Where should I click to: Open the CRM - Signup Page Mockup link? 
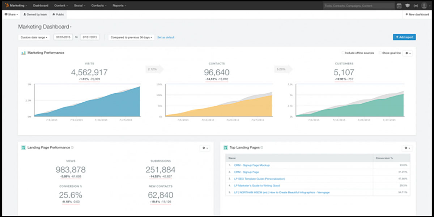252,165
